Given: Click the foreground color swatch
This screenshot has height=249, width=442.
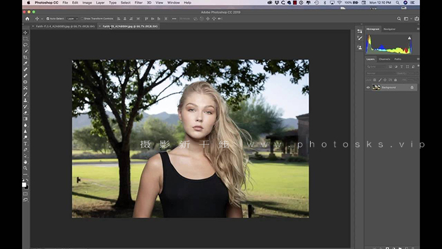Looking at the screenshot, I should 24,185.
